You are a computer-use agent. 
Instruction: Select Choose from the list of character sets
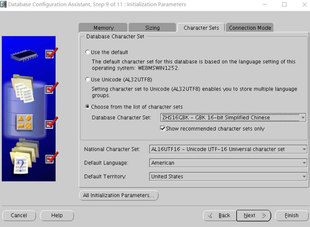click(x=88, y=107)
